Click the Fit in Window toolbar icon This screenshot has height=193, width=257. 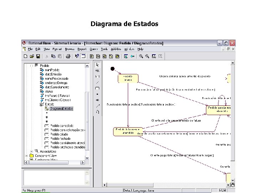154,56
